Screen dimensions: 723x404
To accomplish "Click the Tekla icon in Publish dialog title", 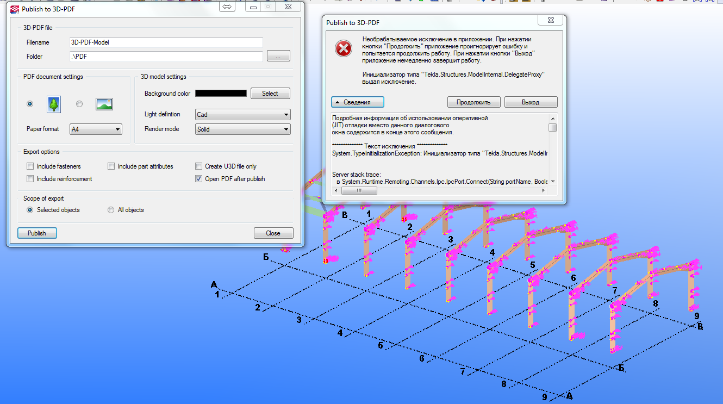I will (15, 9).
